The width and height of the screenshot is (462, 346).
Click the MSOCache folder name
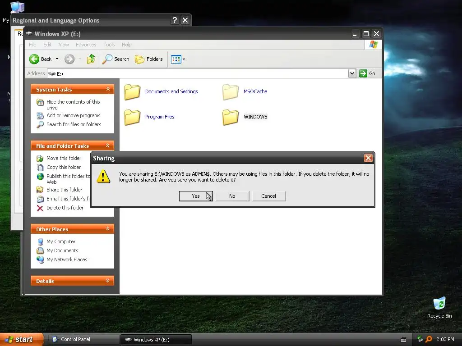coord(255,91)
